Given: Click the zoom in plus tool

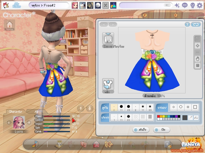Looking at the screenshot, I should click(198, 46).
